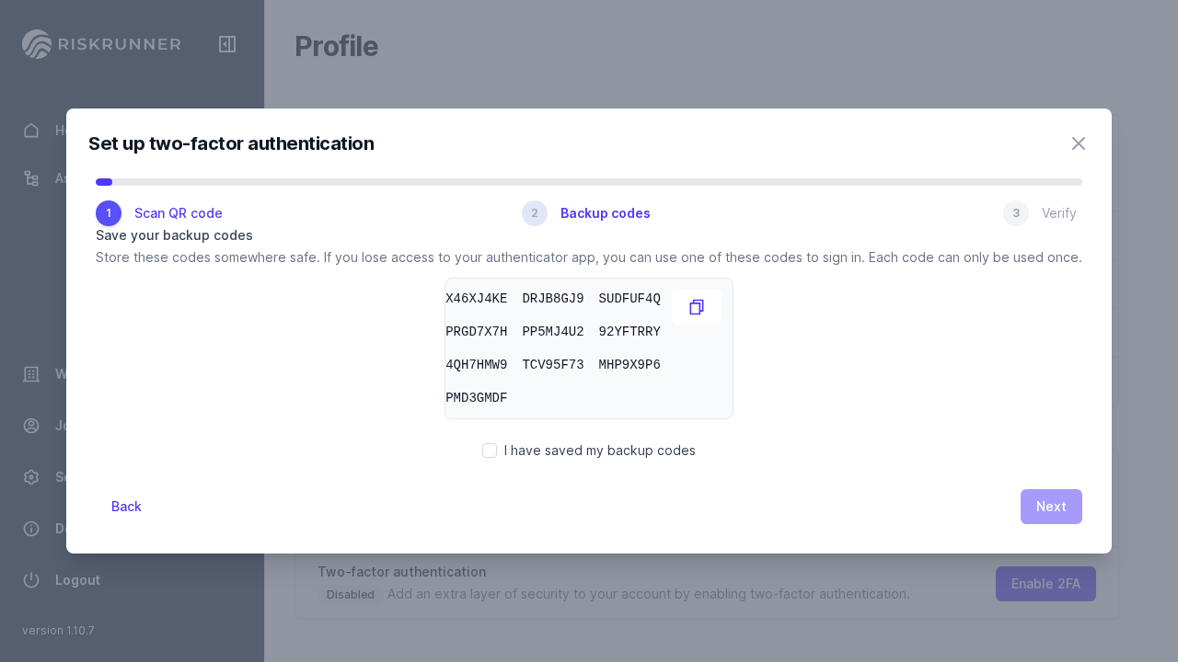Open the settings gear icon
This screenshot has height=662, width=1178.
(31, 477)
